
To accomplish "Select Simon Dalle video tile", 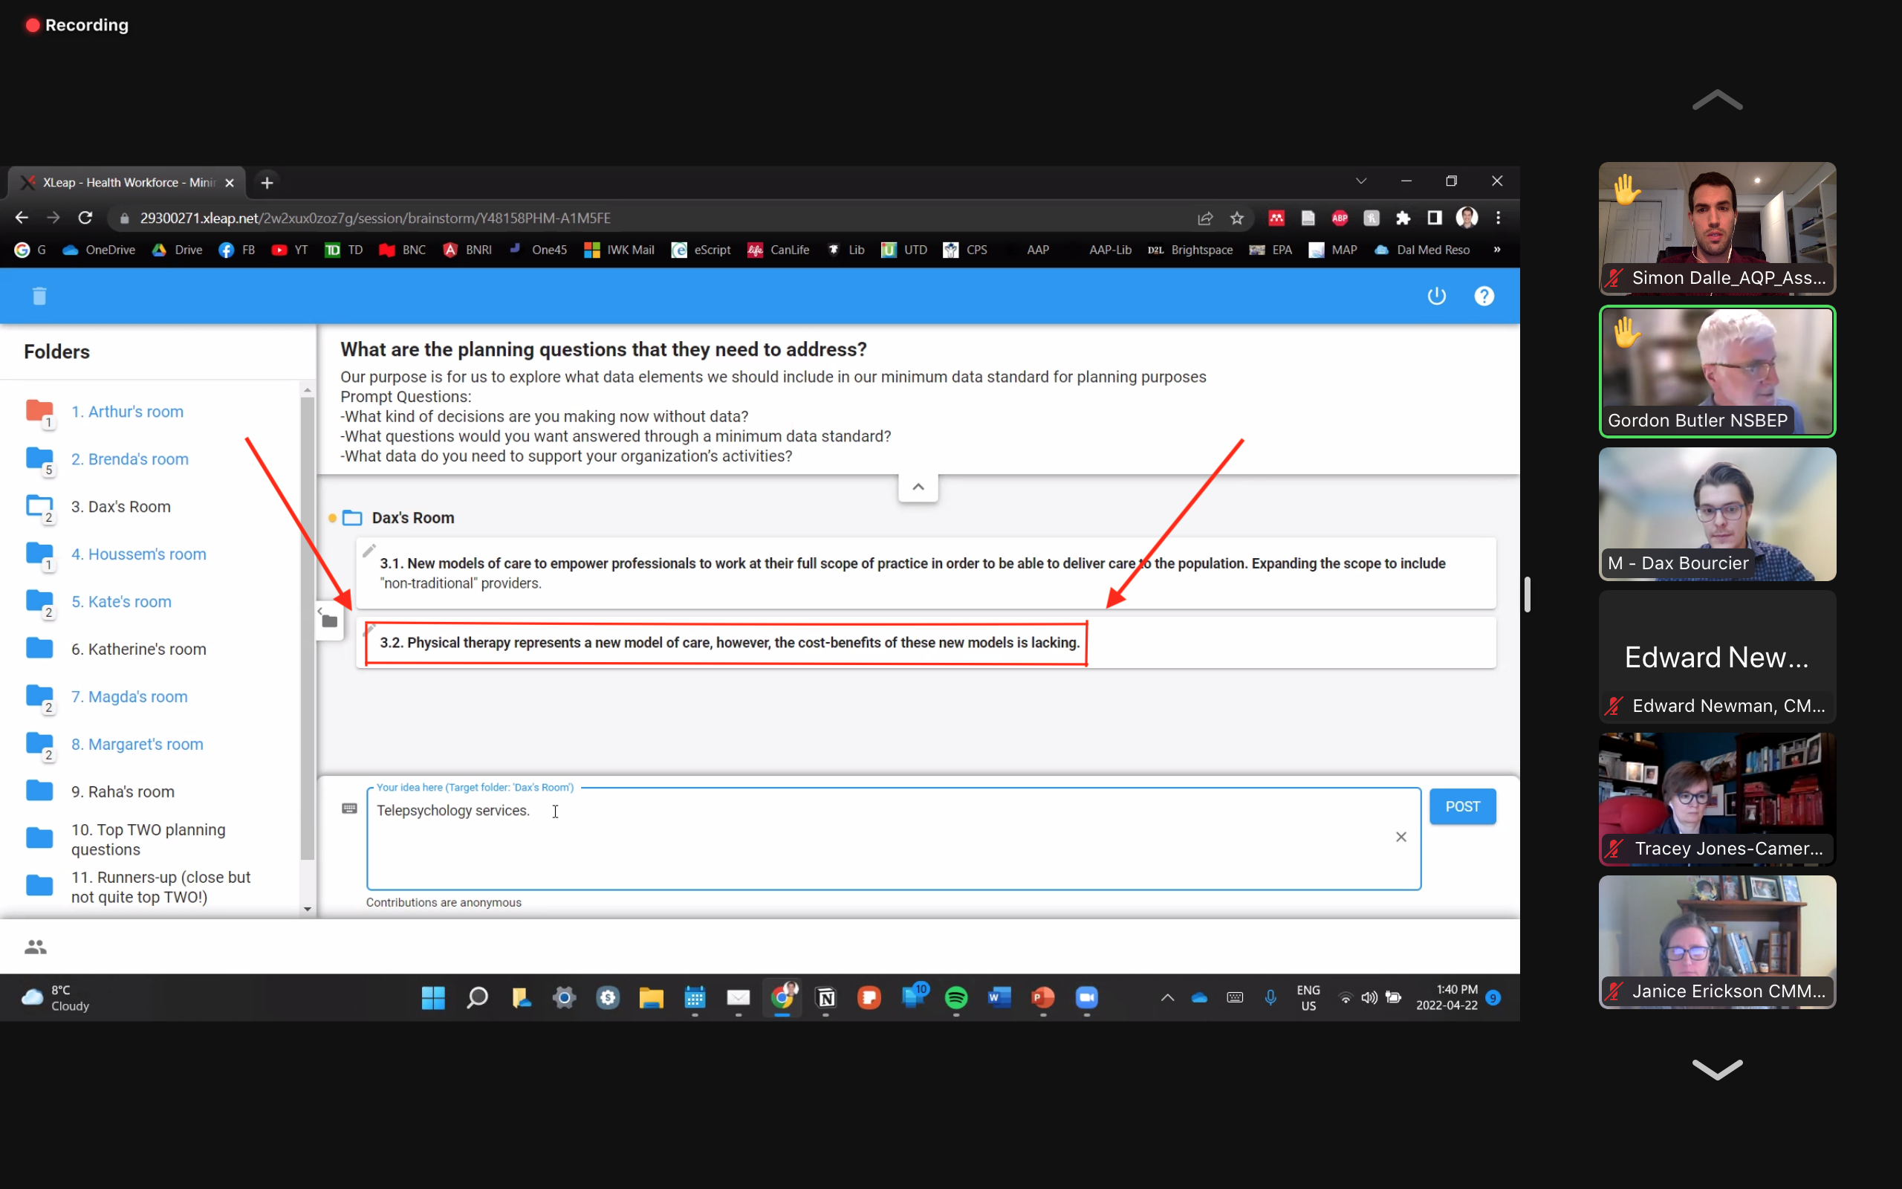I will (1716, 228).
